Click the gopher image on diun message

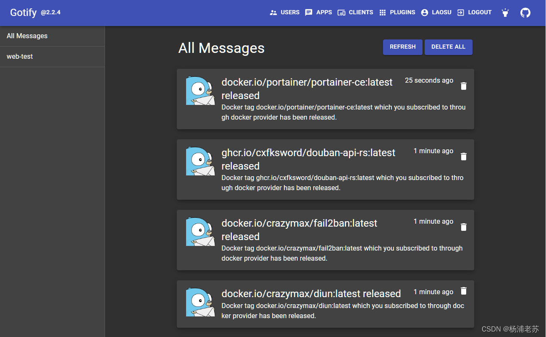200,302
